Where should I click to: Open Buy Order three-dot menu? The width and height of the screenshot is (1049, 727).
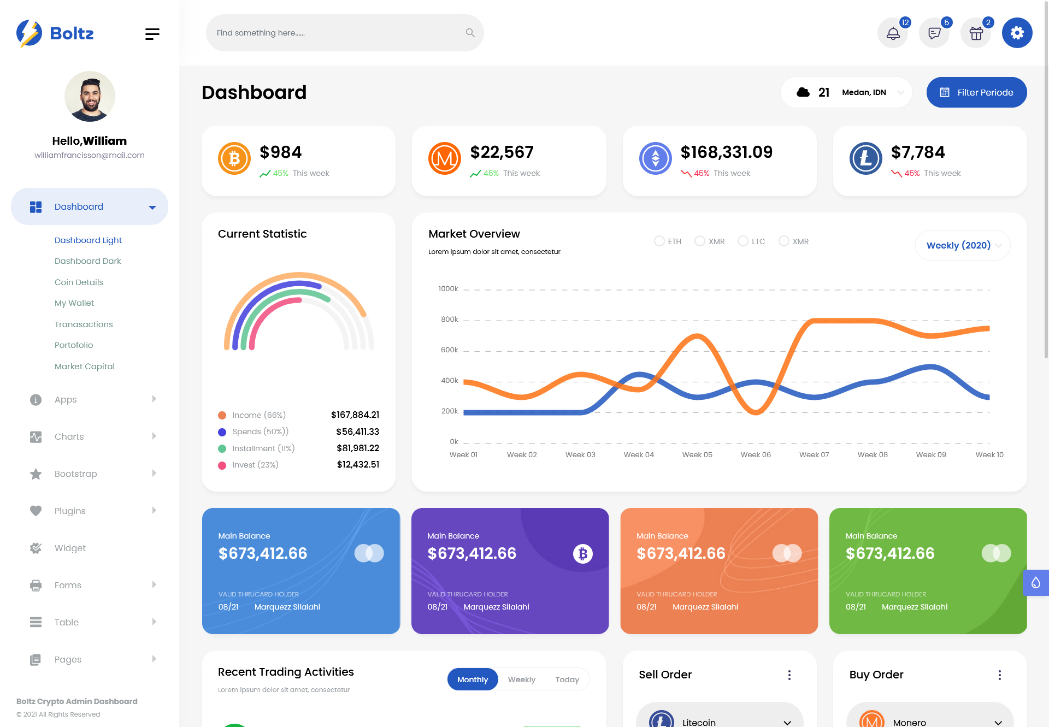1000,675
